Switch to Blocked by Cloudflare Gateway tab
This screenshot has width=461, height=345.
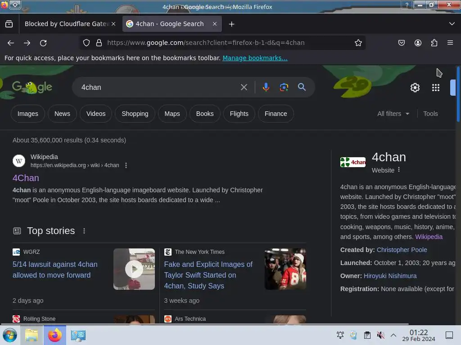67,24
